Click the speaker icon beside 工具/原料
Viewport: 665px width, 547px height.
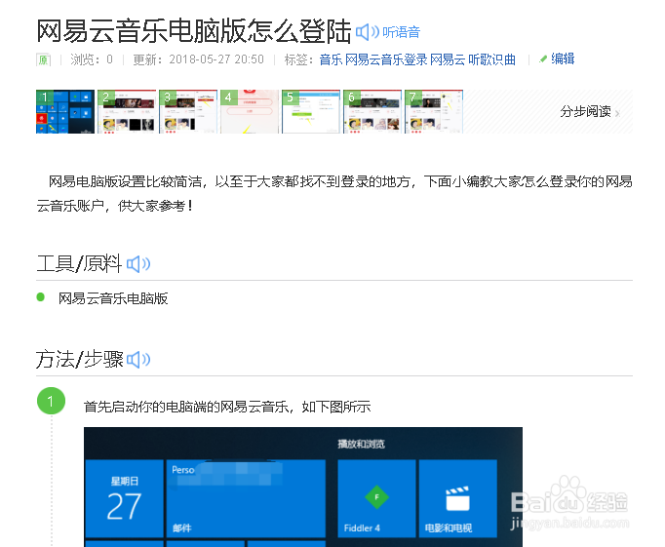click(138, 264)
